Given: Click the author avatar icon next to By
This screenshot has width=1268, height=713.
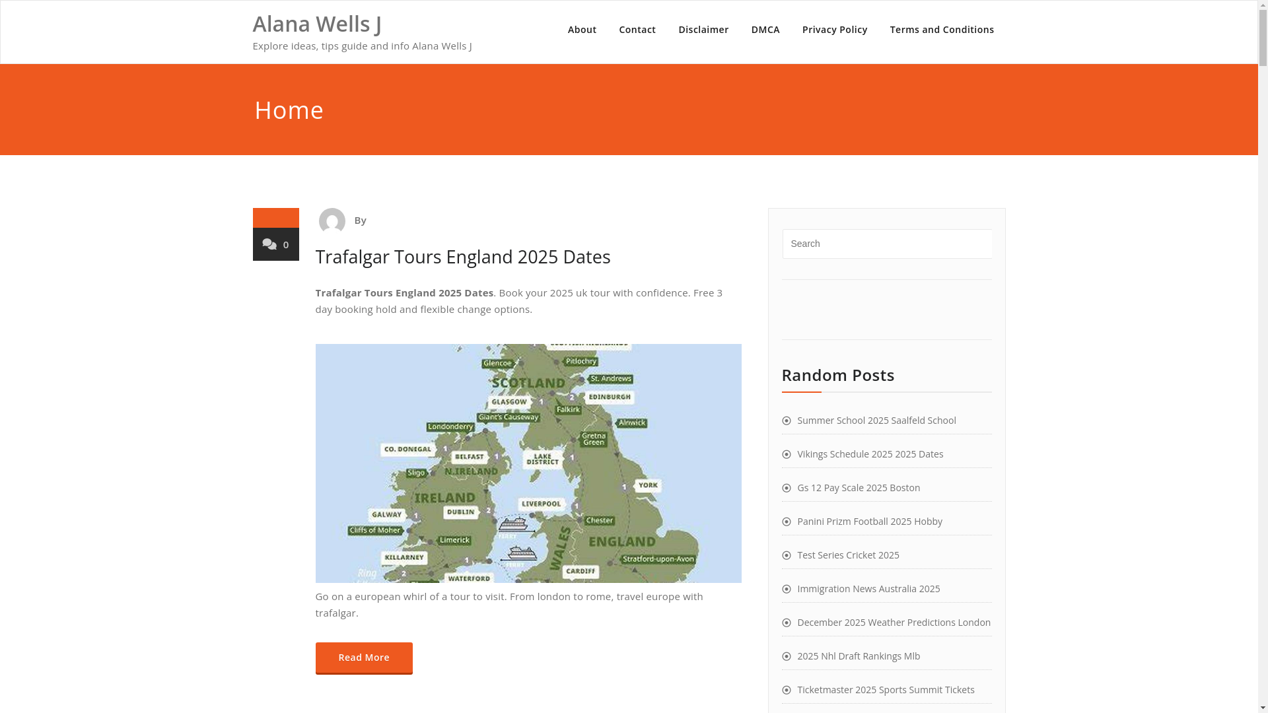Looking at the screenshot, I should pyautogui.click(x=332, y=221).
